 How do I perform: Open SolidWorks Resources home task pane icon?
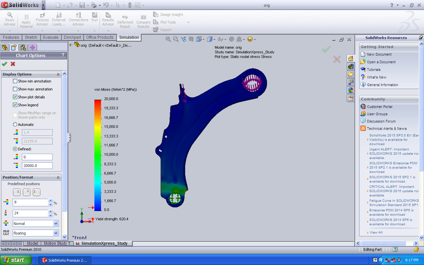(350, 58)
